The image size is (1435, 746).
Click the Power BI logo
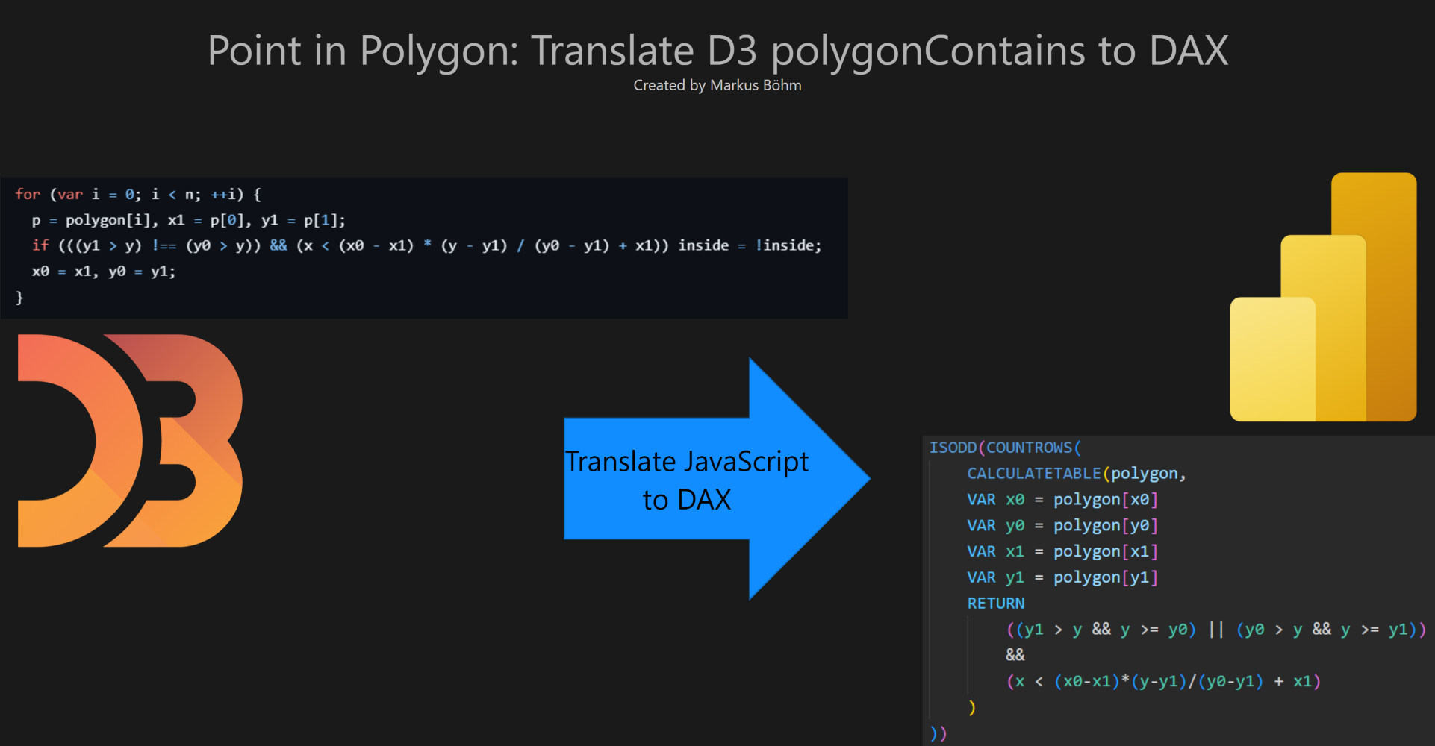point(1323,297)
